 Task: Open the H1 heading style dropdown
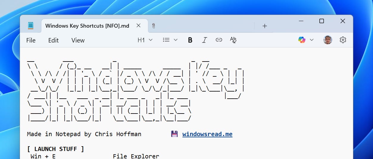145,40
